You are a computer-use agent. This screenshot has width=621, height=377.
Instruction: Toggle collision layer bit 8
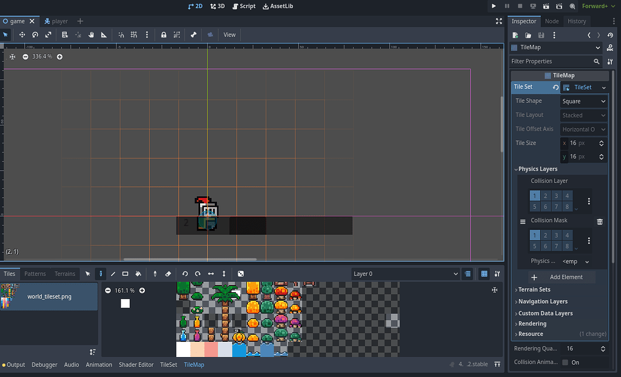567,206
